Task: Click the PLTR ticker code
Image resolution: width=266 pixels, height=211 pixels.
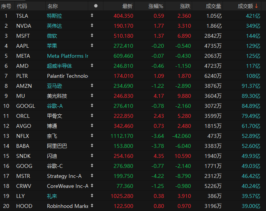Action: coord(22,76)
